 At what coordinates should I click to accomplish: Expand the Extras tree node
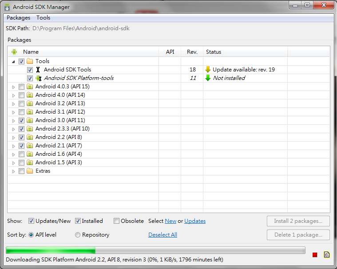click(x=13, y=171)
